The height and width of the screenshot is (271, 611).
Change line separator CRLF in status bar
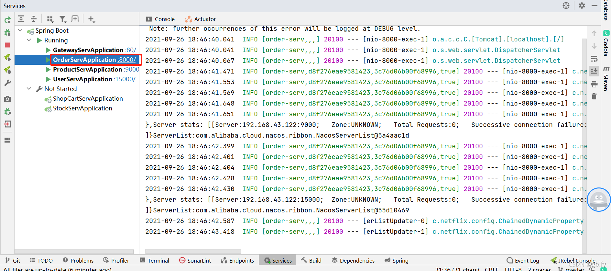(492, 269)
